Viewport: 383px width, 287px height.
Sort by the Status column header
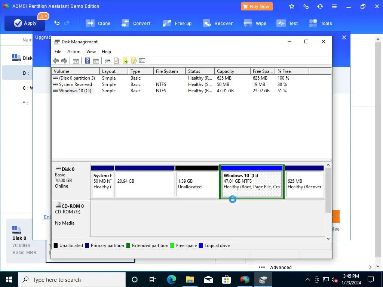pyautogui.click(x=200, y=71)
